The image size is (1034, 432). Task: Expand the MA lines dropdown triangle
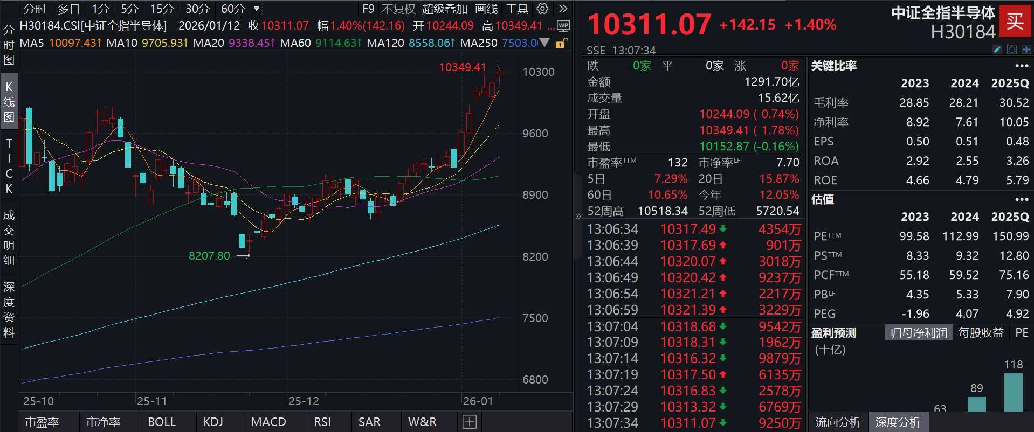coord(545,43)
